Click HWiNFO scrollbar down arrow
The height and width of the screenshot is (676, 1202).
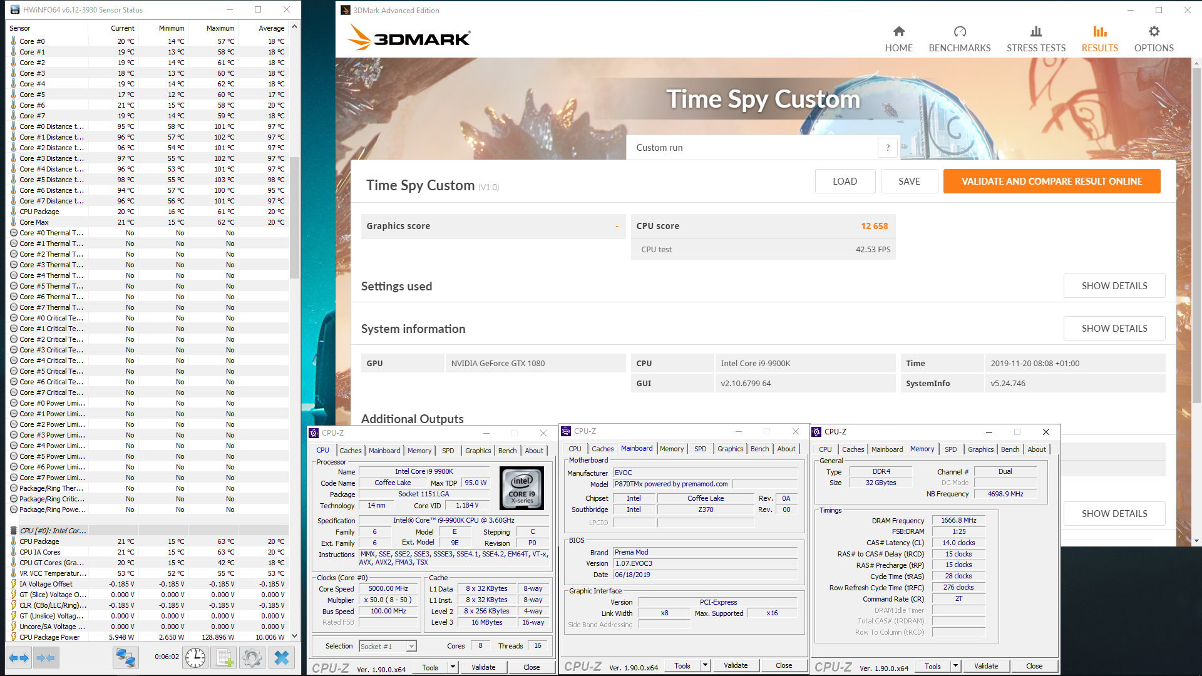tap(294, 636)
